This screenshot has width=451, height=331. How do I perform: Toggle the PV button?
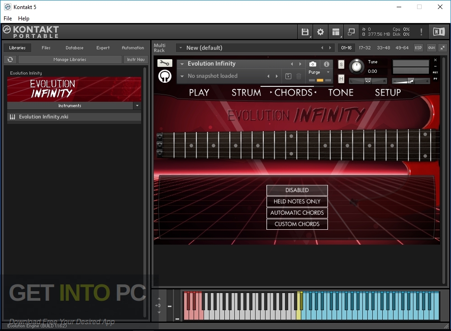pyautogui.click(x=435, y=79)
